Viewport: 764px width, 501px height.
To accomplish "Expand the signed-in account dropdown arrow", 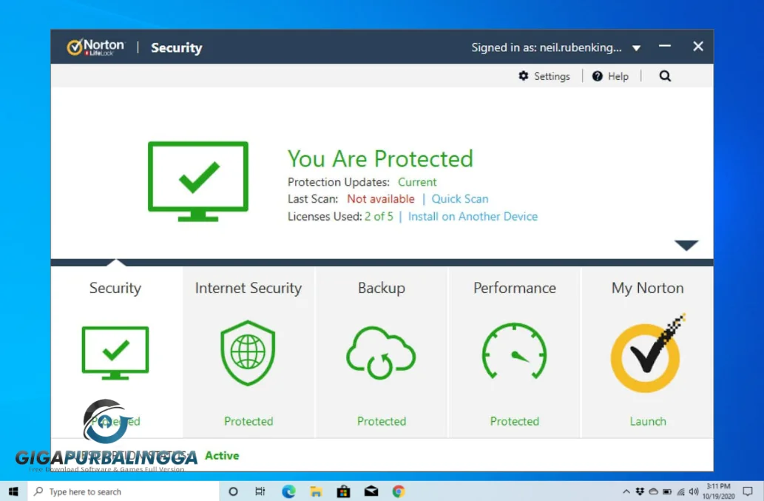I will (636, 48).
